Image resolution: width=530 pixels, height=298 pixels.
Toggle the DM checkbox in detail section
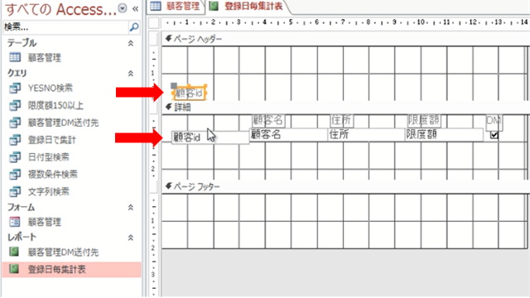pyautogui.click(x=494, y=135)
